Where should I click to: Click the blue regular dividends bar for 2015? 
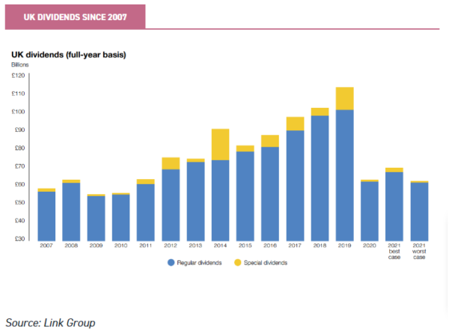coord(245,196)
